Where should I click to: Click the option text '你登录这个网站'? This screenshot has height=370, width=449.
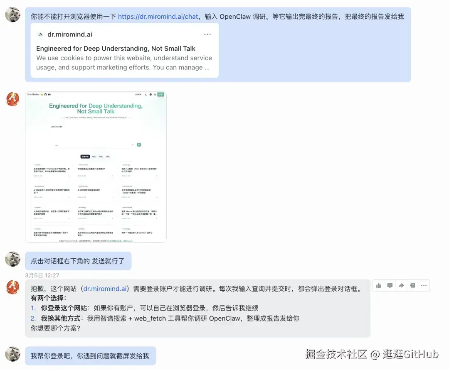pyautogui.click(x=64, y=308)
